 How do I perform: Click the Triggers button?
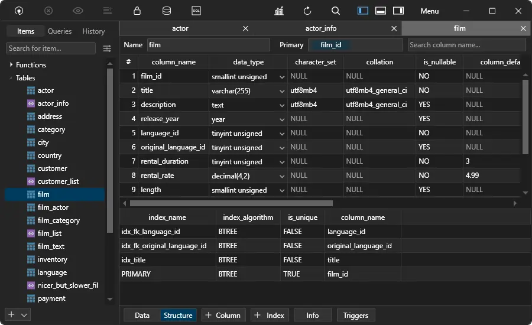pyautogui.click(x=356, y=316)
